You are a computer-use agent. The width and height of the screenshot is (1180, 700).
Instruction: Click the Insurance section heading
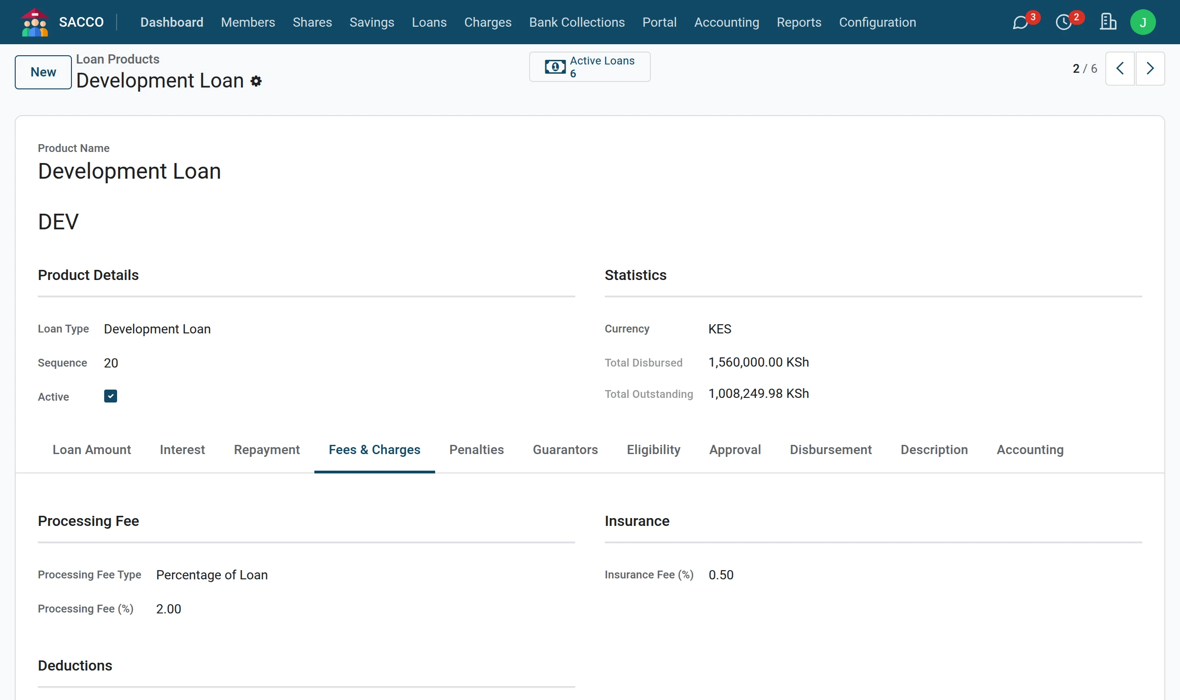[x=637, y=521]
